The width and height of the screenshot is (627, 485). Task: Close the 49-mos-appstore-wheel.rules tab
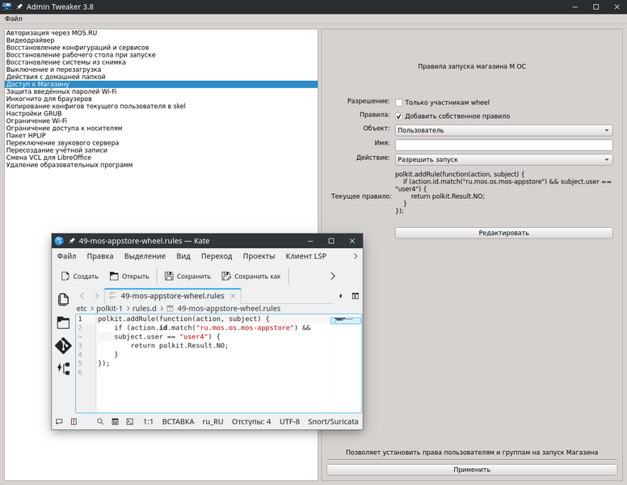(234, 297)
